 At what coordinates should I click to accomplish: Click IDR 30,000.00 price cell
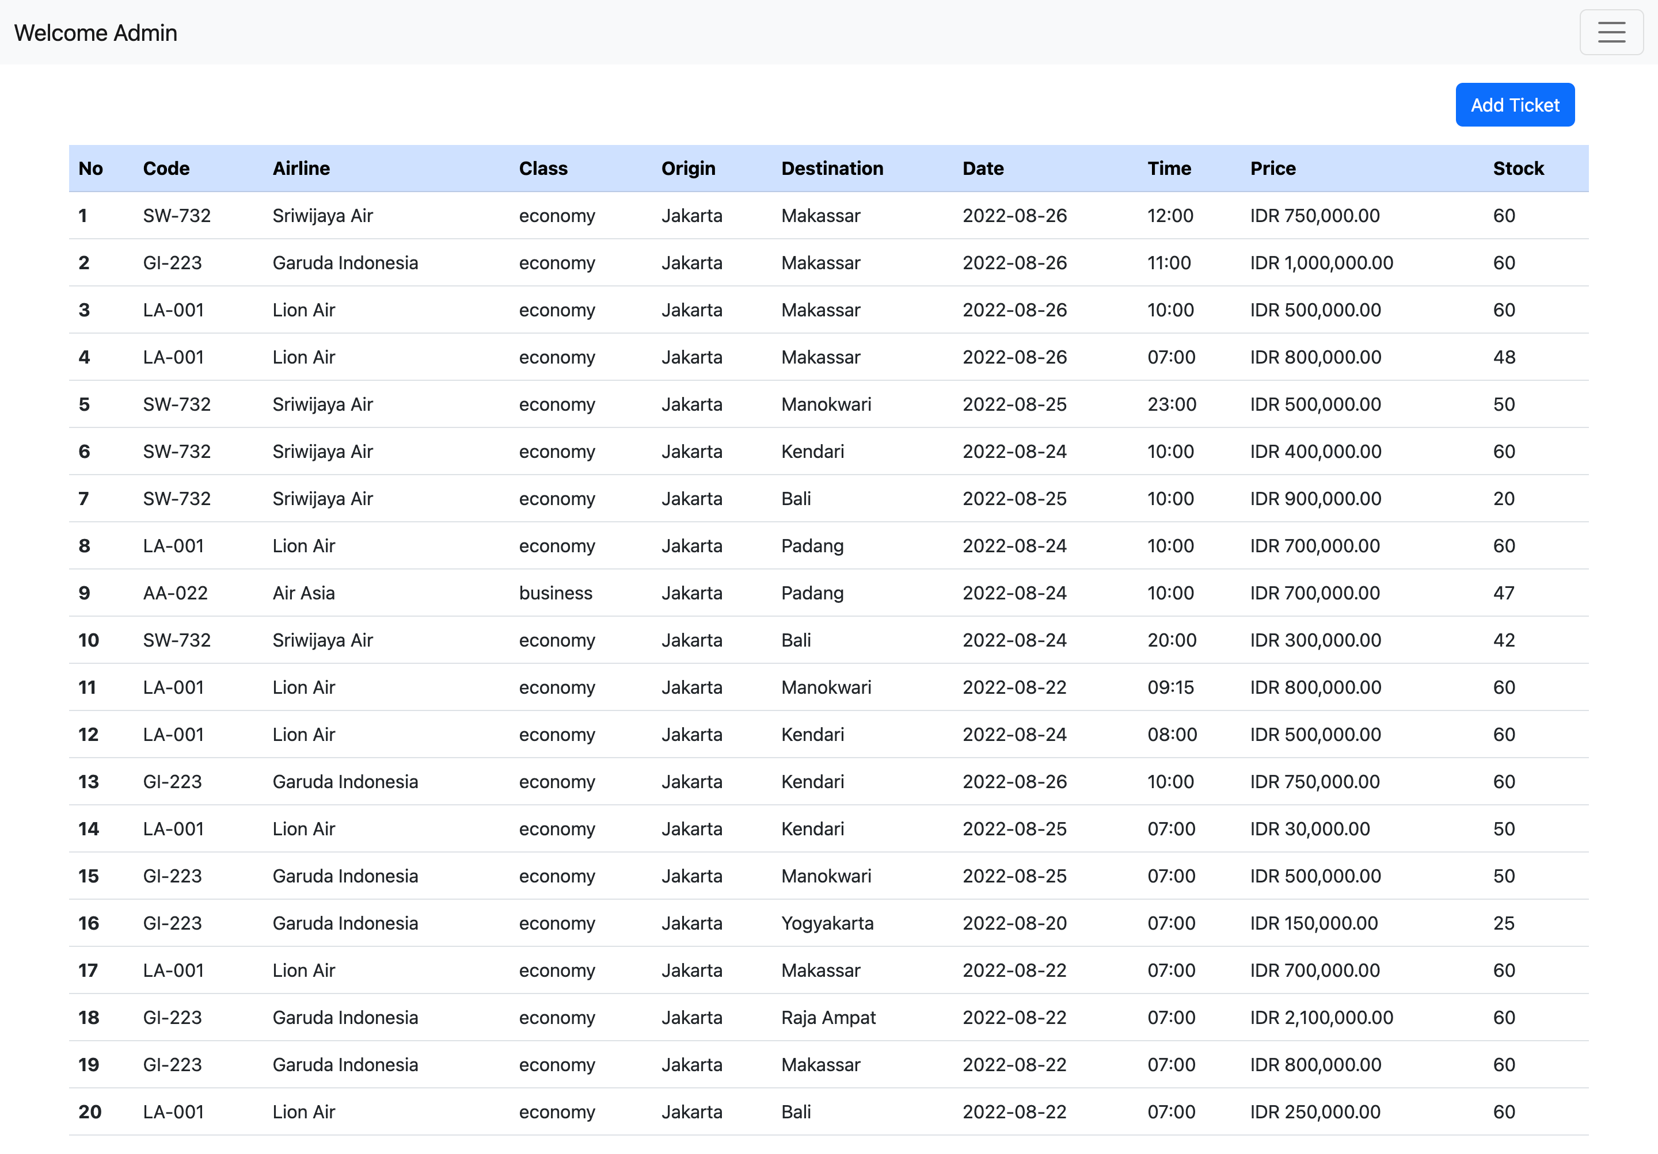1310,828
